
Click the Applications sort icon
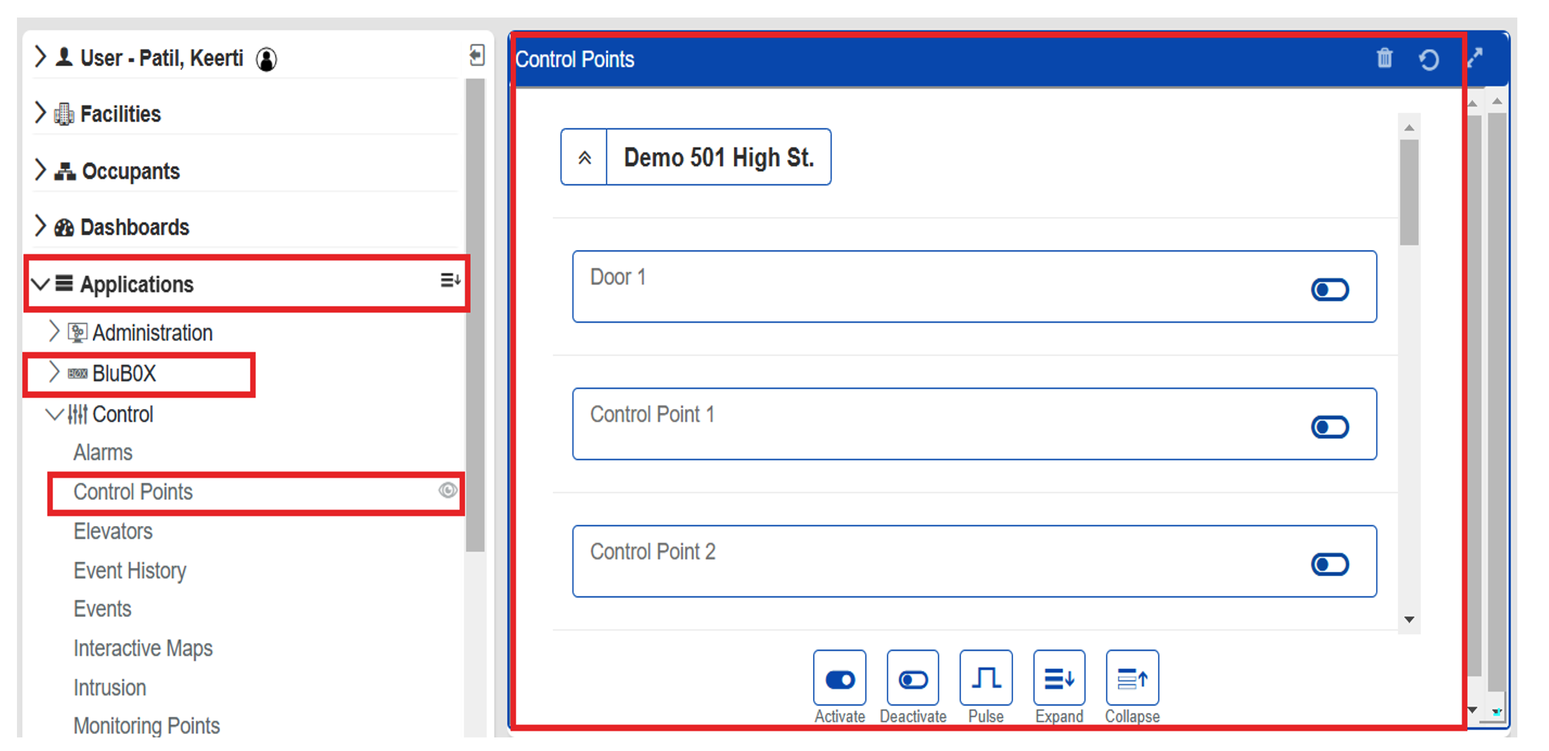point(450,280)
